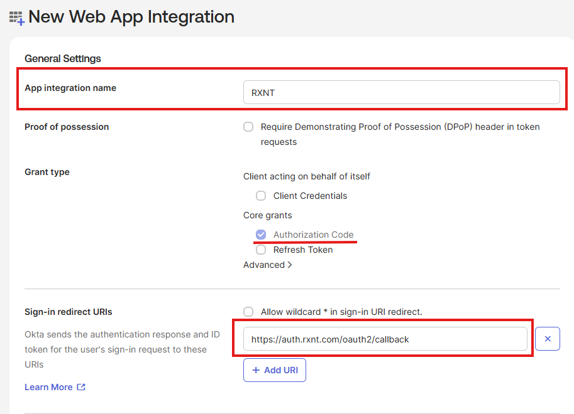
Task: Enable the Refresh Token checkbox
Action: click(261, 250)
